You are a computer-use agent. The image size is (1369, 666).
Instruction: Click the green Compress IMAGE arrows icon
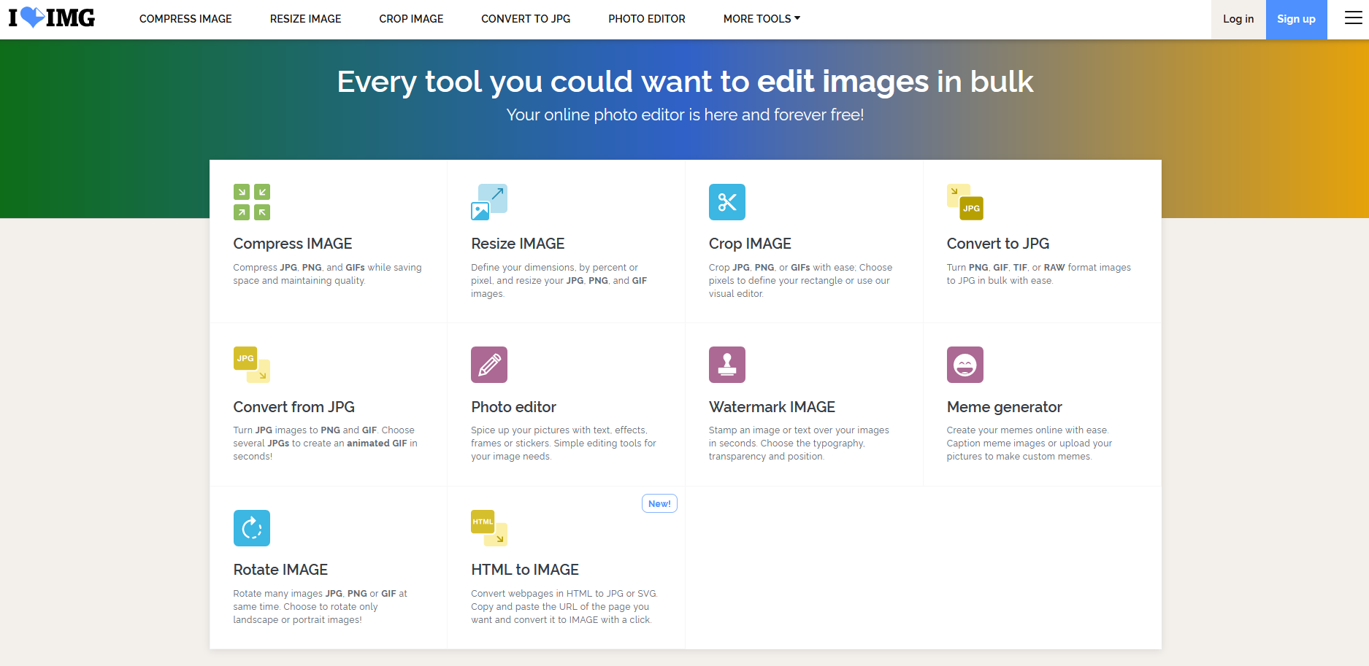tap(252, 202)
